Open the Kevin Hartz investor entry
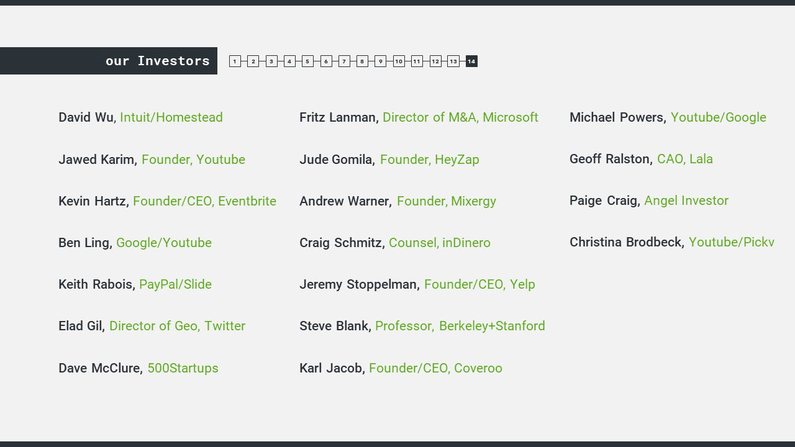Viewport: 795px width, 447px height. [93, 201]
